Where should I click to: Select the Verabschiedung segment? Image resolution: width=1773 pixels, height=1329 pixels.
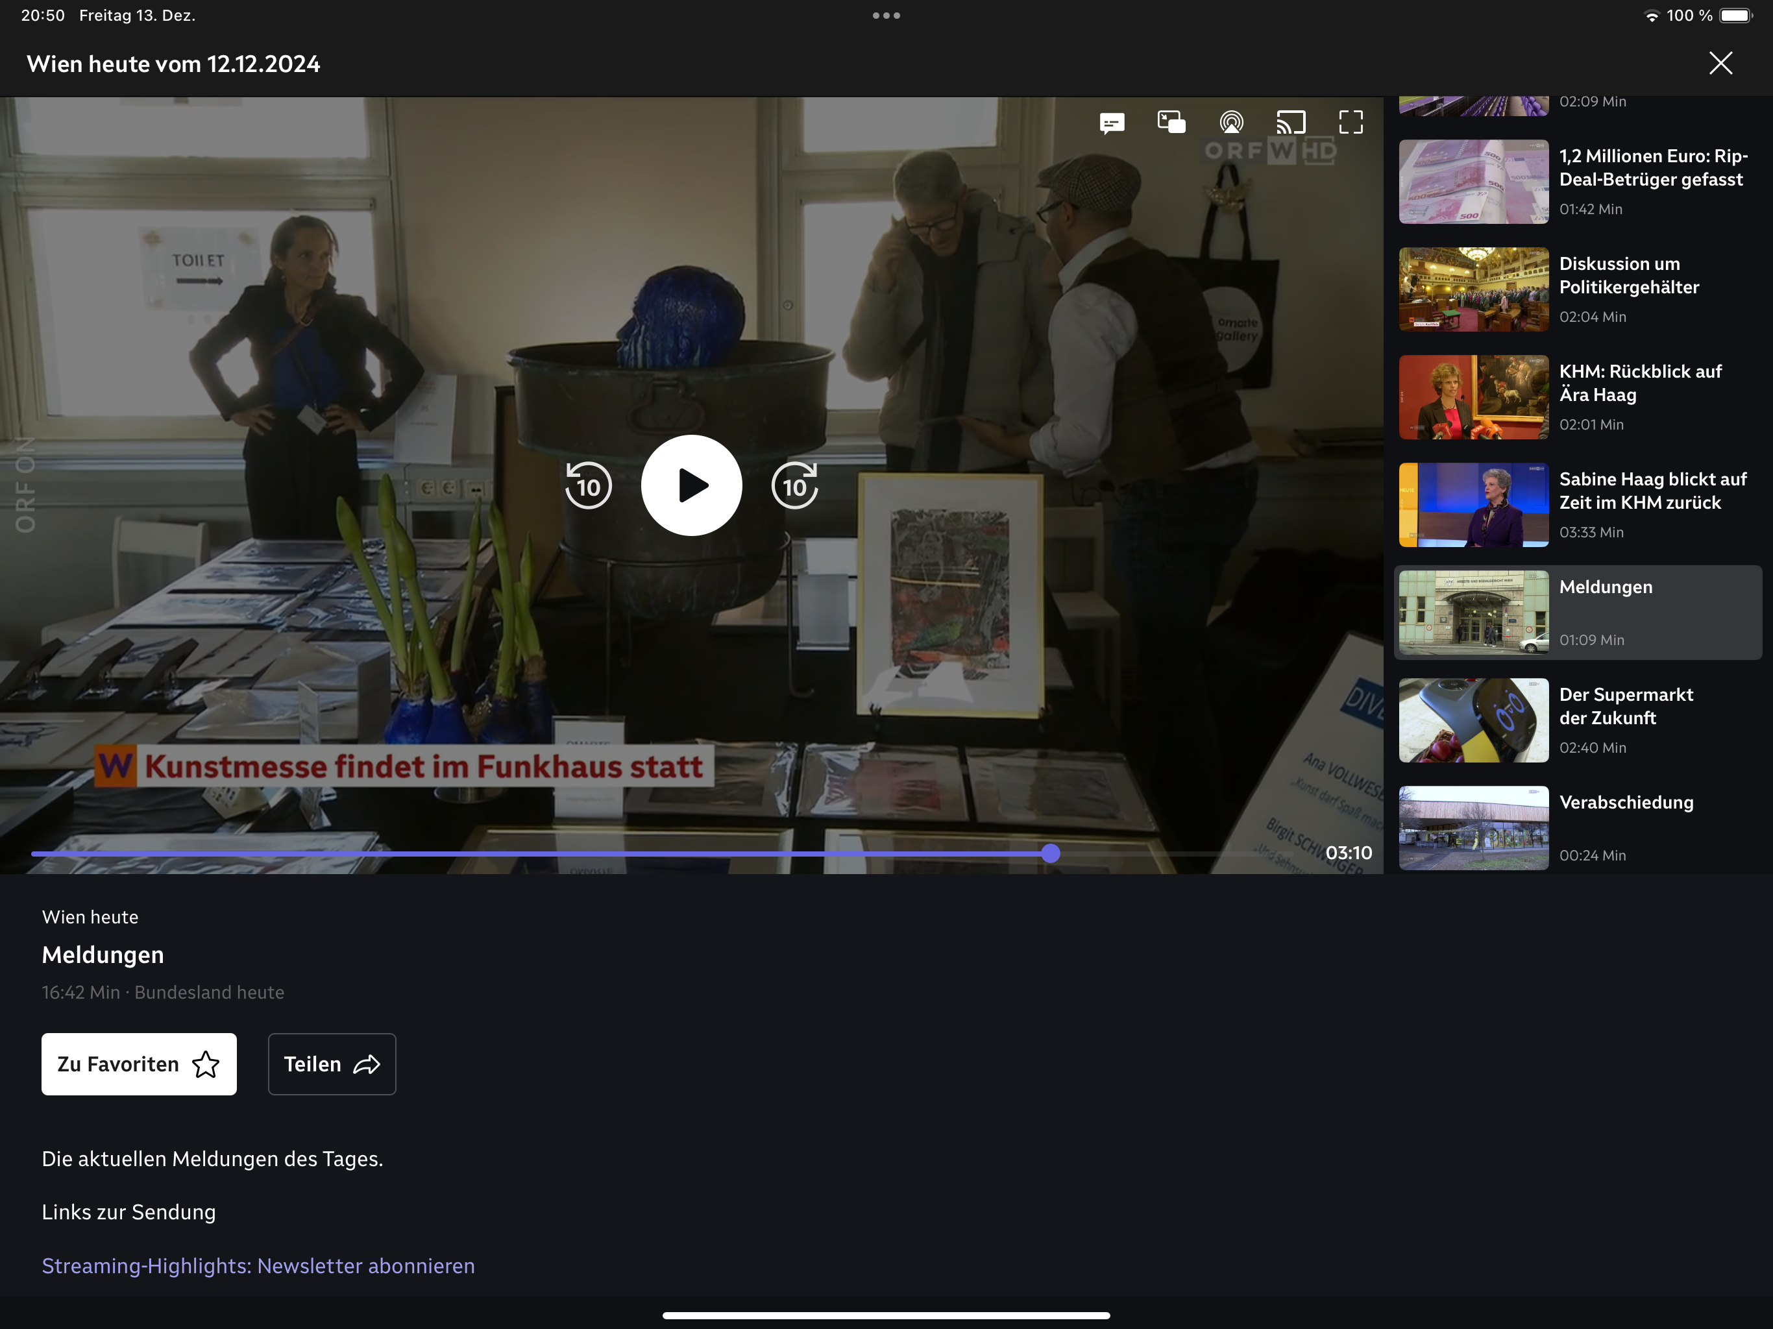(1576, 827)
